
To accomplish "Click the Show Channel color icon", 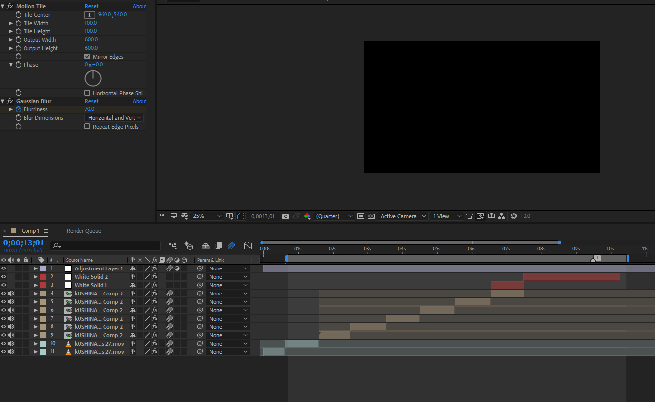I will 307,216.
